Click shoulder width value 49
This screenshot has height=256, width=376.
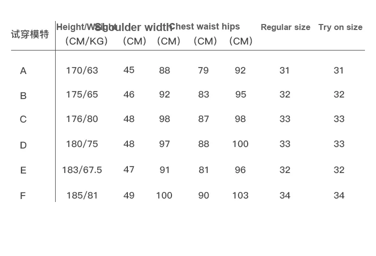coord(129,195)
